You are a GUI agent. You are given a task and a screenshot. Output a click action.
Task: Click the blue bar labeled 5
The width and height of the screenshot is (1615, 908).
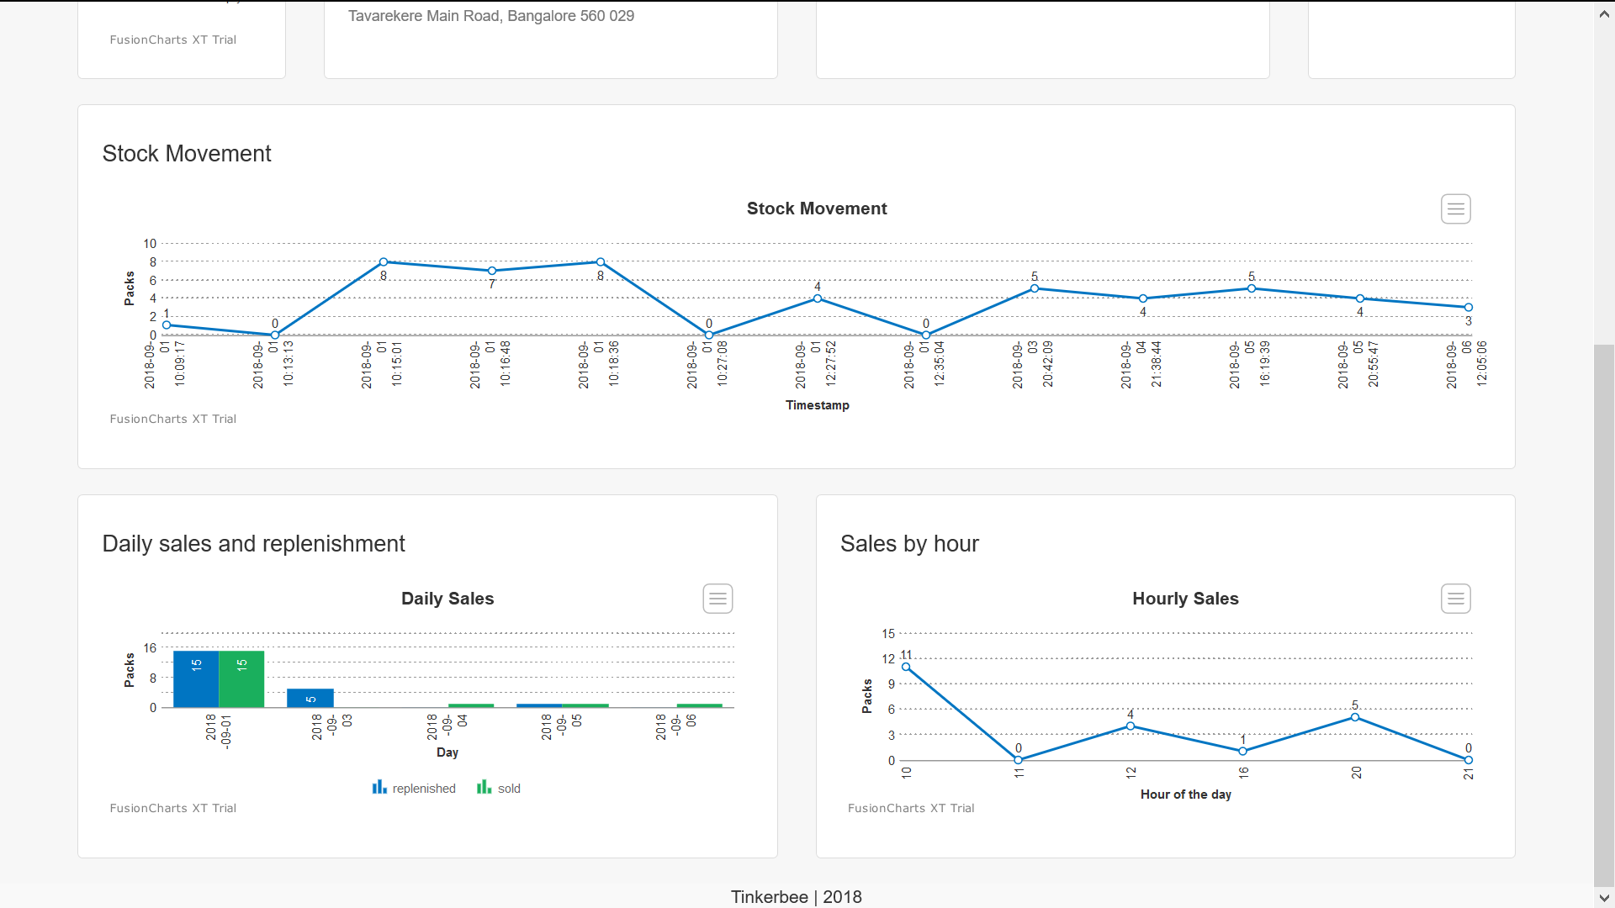click(x=310, y=698)
